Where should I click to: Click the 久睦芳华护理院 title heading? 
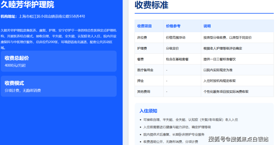(27, 4)
